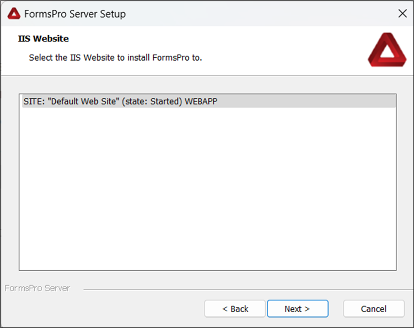Proceed by pressing the 'Next >' button
This screenshot has width=414, height=328.
(297, 309)
